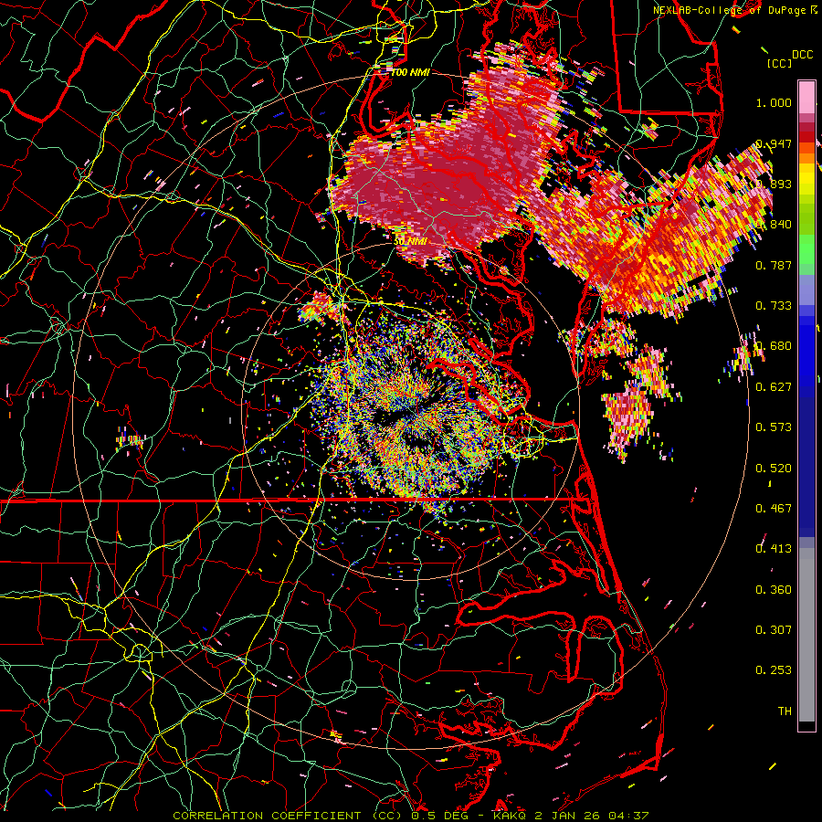822x822 pixels.
Task: Select the 0.467 scale value
Action: pos(774,509)
